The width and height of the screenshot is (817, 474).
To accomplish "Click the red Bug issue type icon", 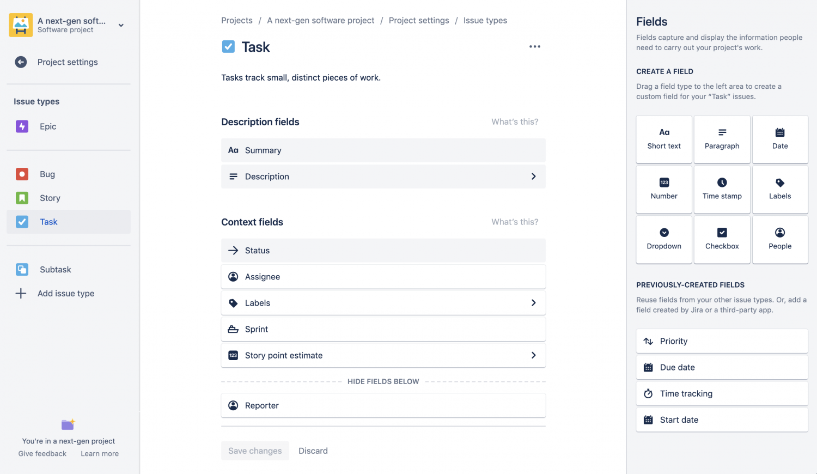I will [22, 174].
